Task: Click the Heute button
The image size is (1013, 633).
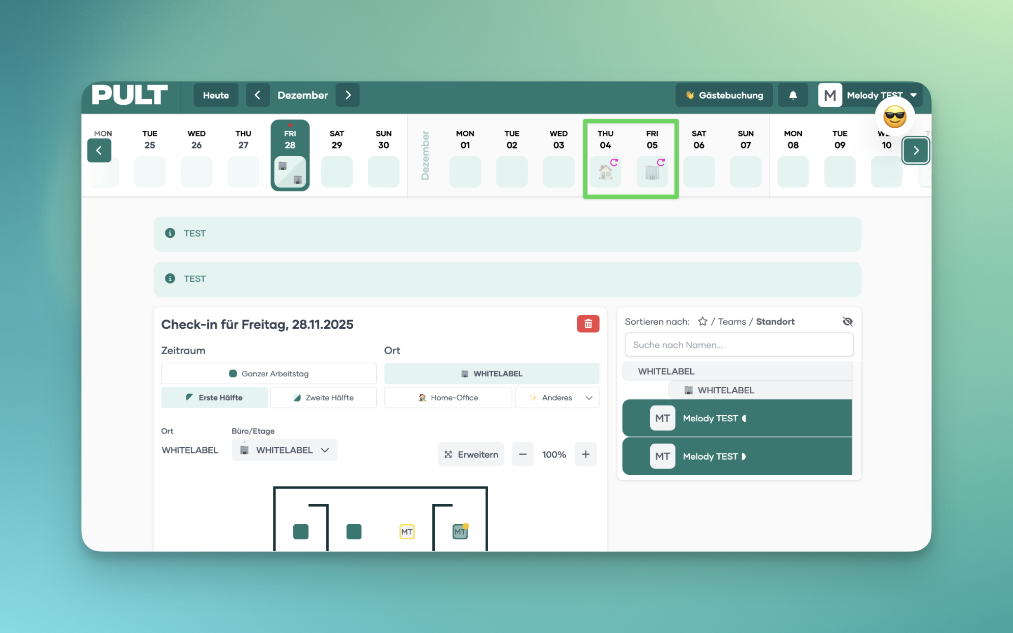Action: point(216,95)
